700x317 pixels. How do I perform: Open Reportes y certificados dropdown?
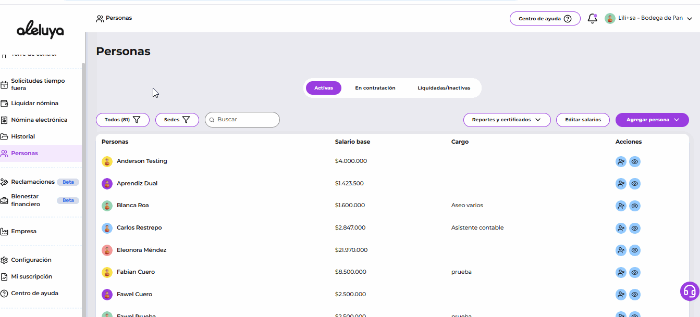507,120
